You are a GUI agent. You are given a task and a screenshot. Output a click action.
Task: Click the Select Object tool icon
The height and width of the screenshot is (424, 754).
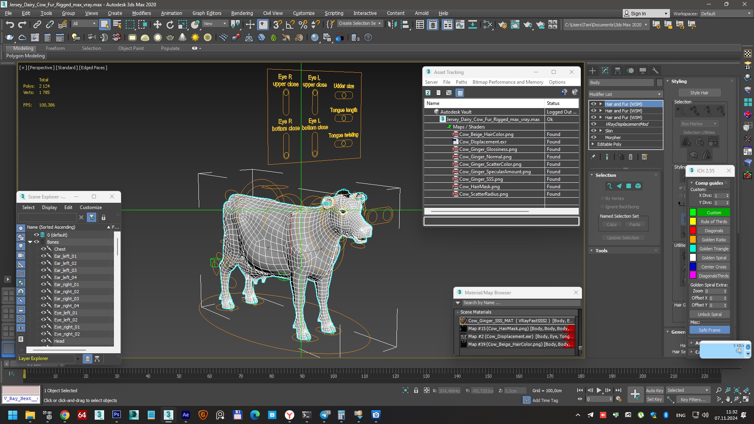coord(105,25)
